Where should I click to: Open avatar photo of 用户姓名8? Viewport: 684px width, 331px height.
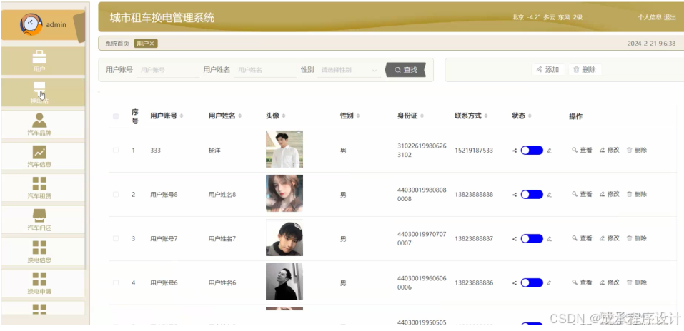(x=284, y=193)
